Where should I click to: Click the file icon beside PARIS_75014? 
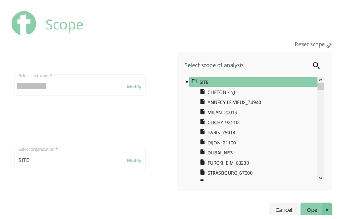coord(203,132)
